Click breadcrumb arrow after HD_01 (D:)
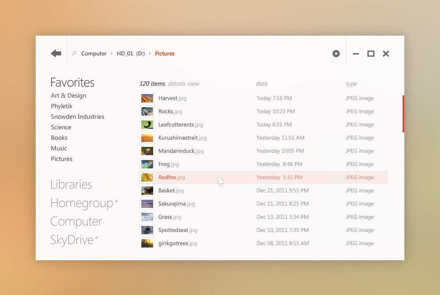The image size is (440, 295). [150, 54]
